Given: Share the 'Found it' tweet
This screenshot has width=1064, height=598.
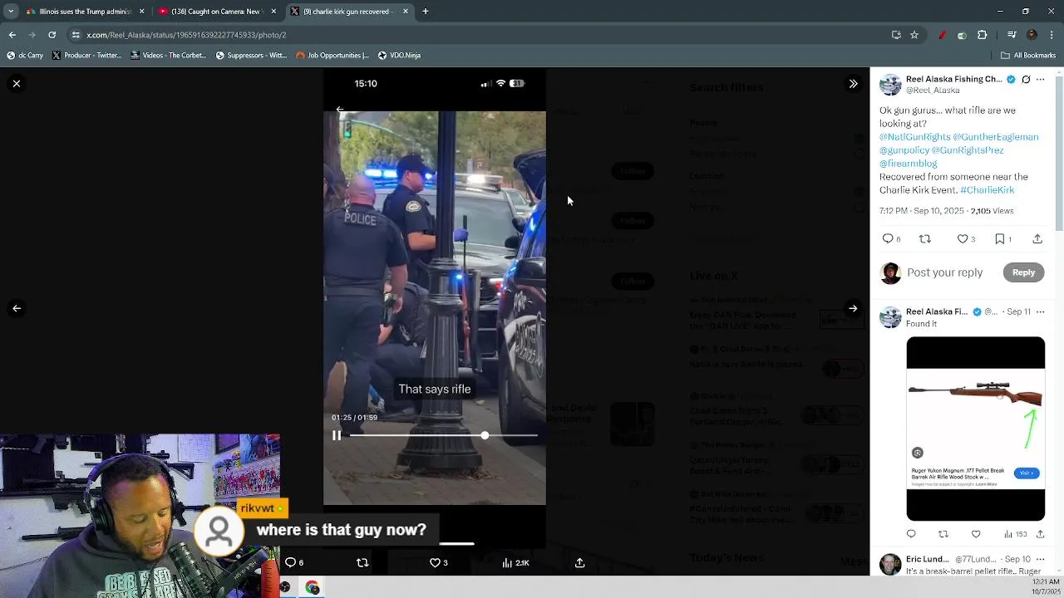Looking at the screenshot, I should click(1040, 534).
